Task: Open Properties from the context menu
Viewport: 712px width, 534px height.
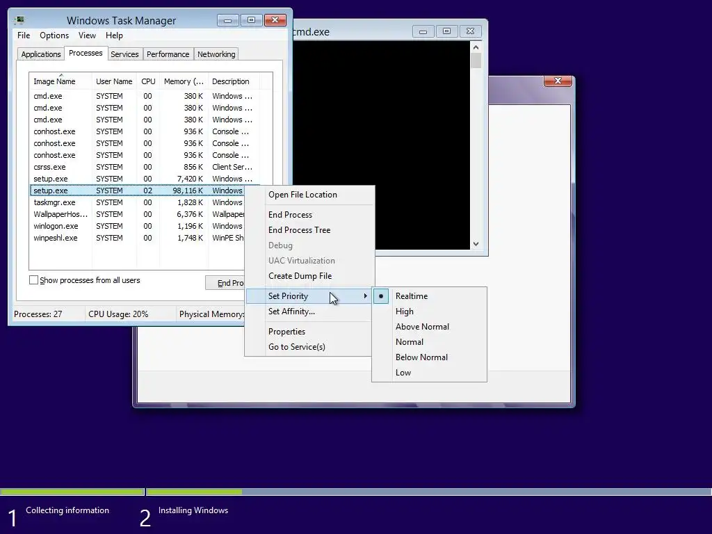Action: click(x=286, y=332)
